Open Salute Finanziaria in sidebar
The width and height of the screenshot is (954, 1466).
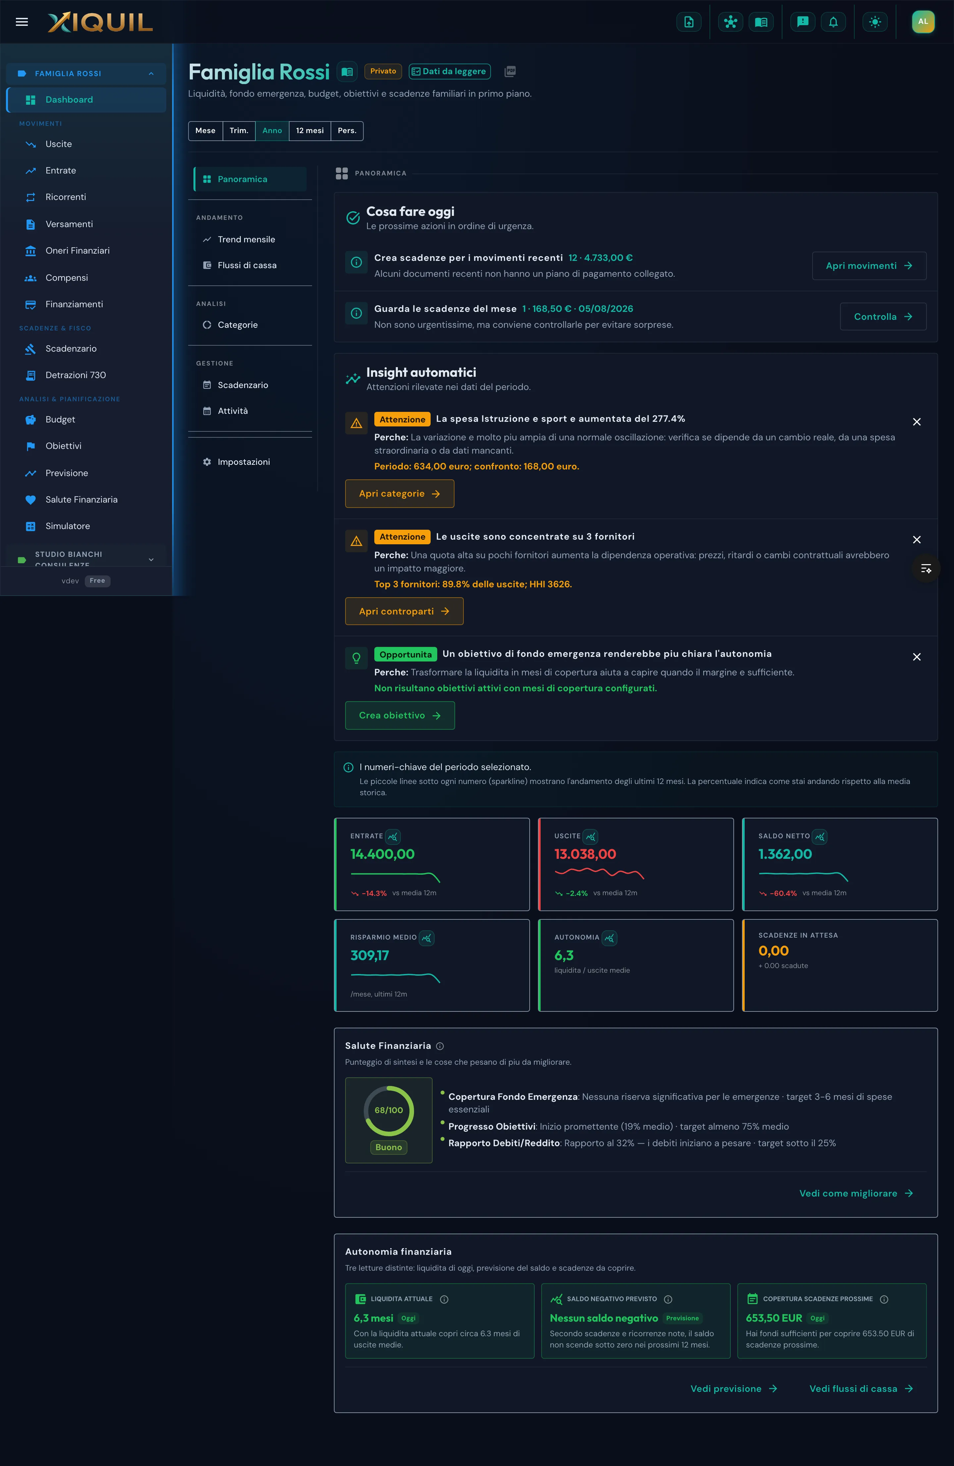[86, 500]
